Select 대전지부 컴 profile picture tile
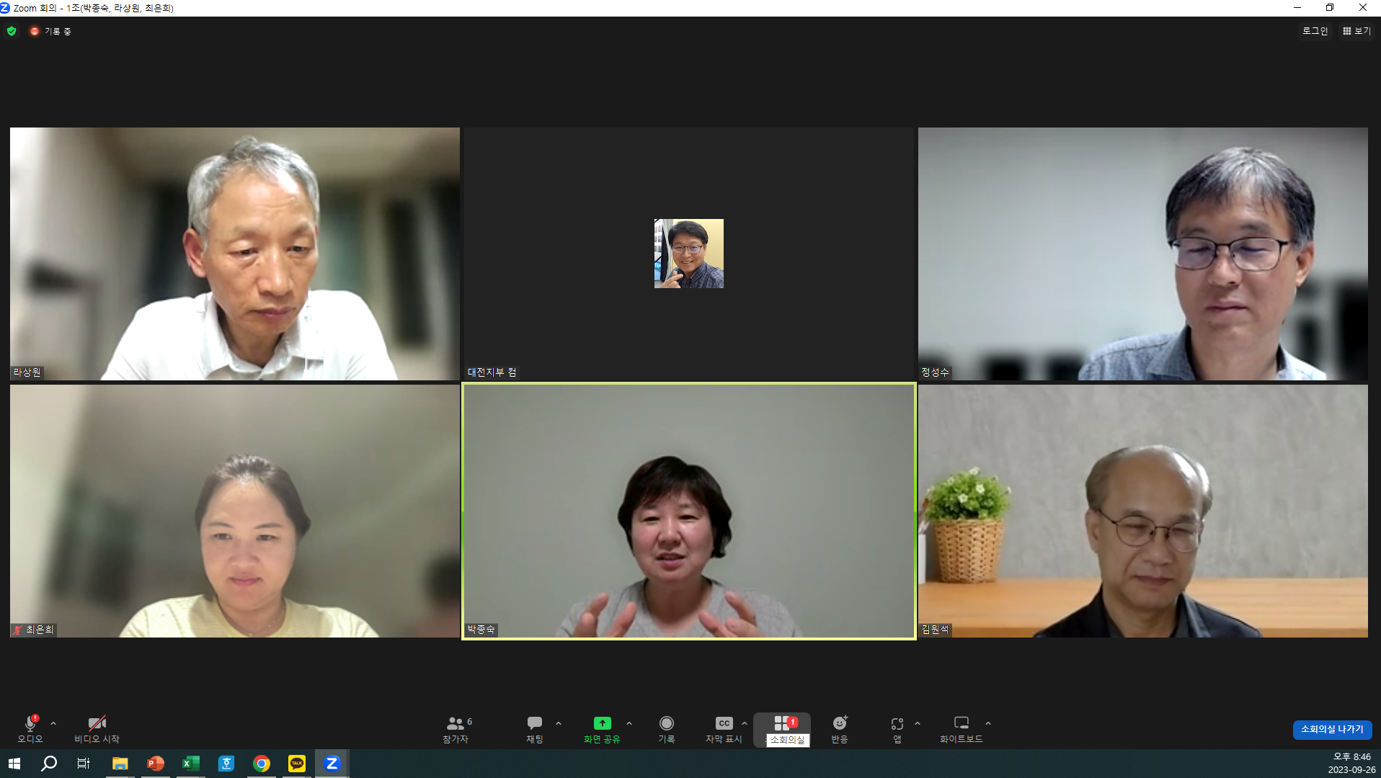 689,254
